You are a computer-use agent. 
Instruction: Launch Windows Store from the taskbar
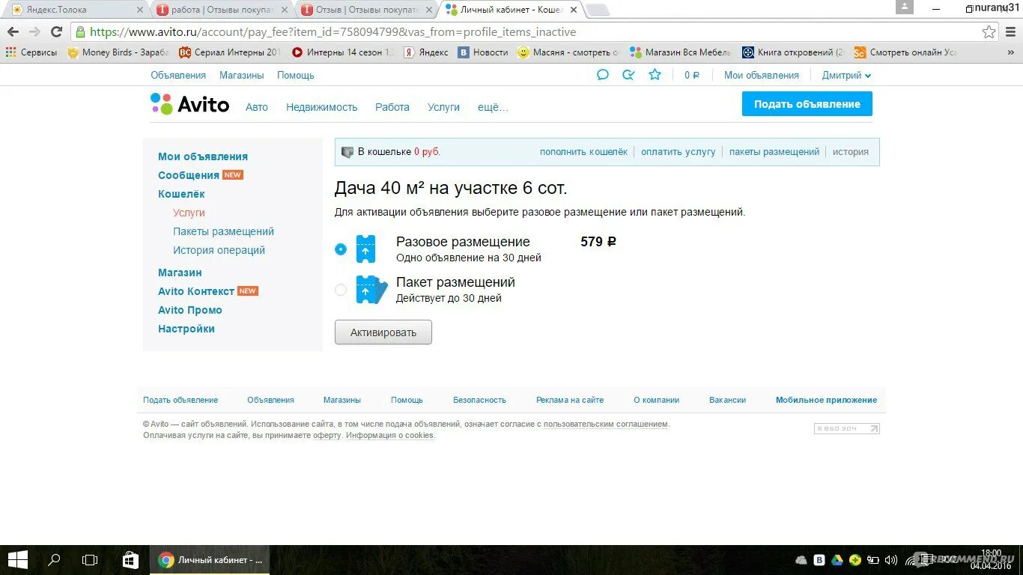coord(130,559)
